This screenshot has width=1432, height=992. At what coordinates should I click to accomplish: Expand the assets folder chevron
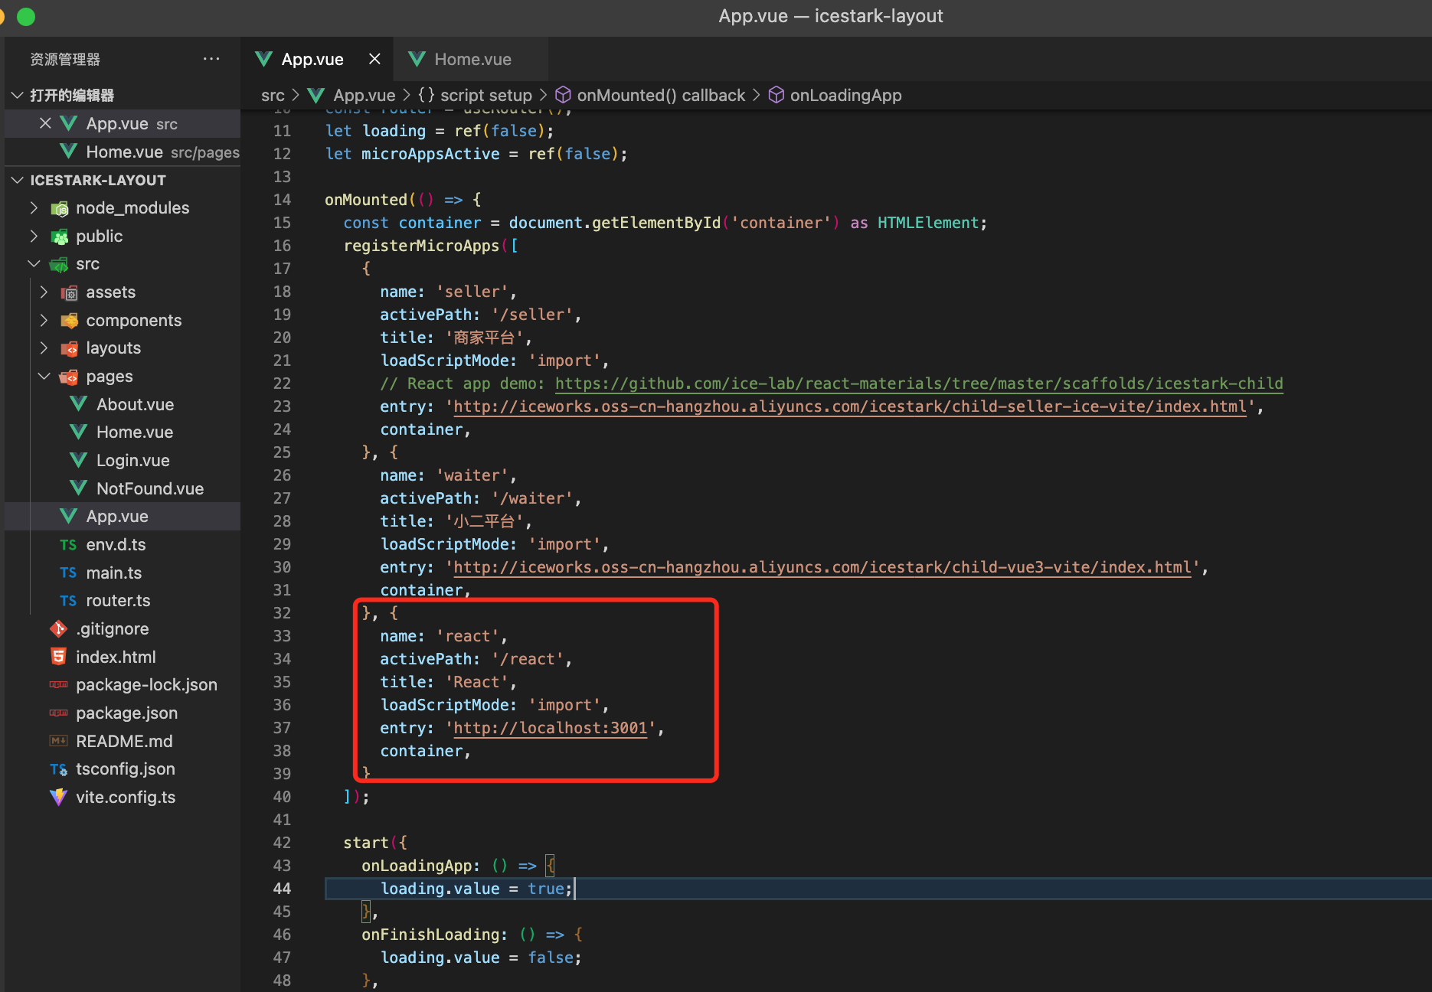tap(44, 292)
